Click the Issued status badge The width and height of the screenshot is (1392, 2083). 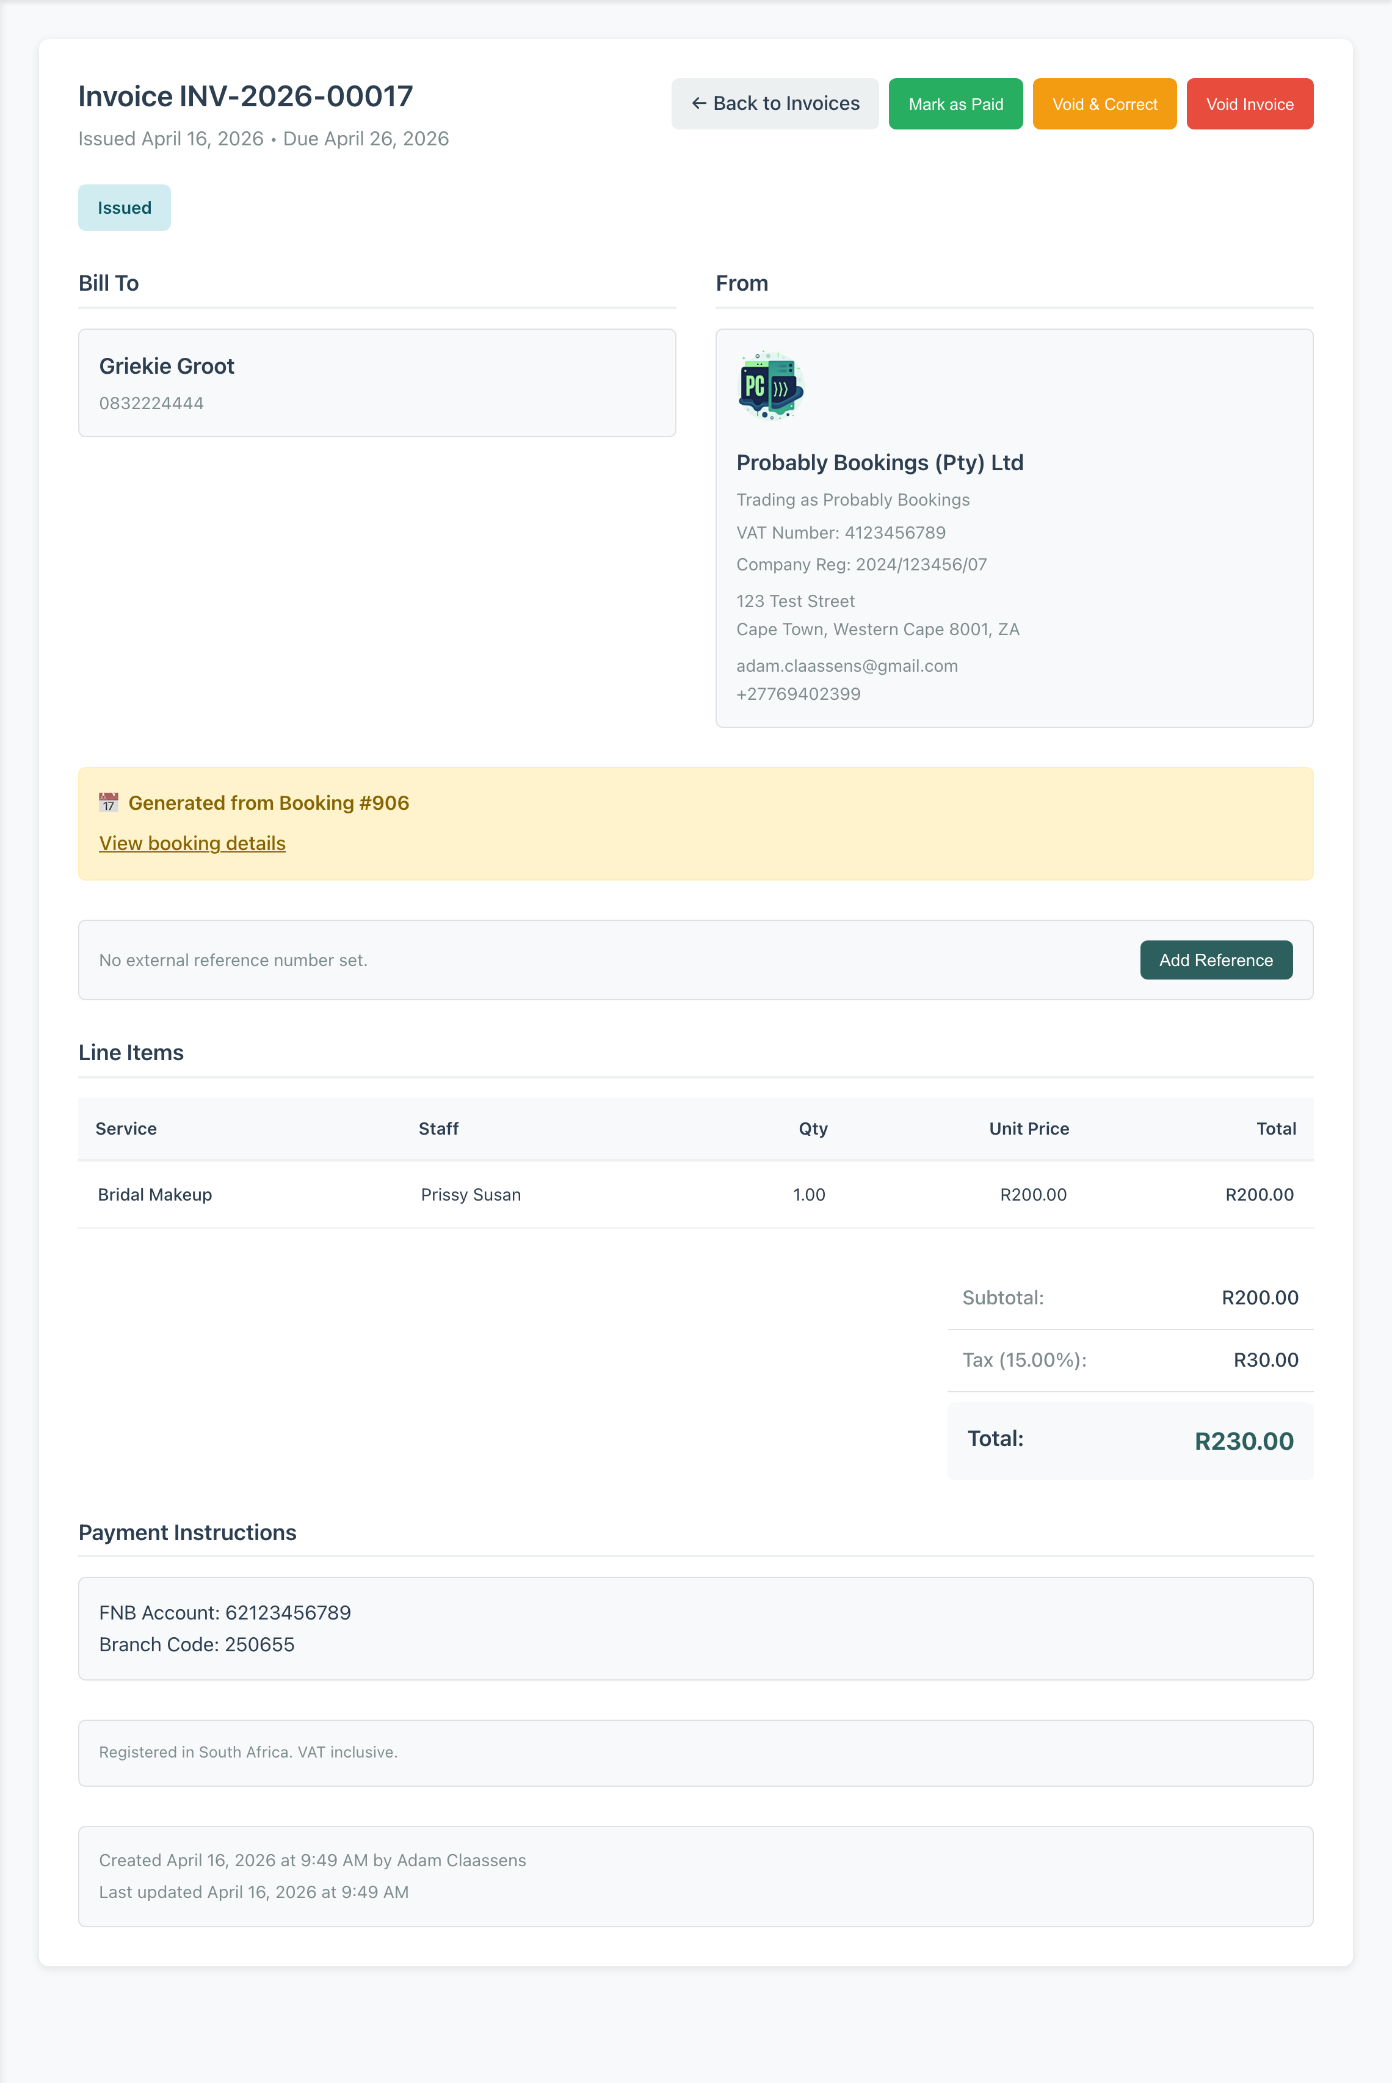(x=125, y=208)
